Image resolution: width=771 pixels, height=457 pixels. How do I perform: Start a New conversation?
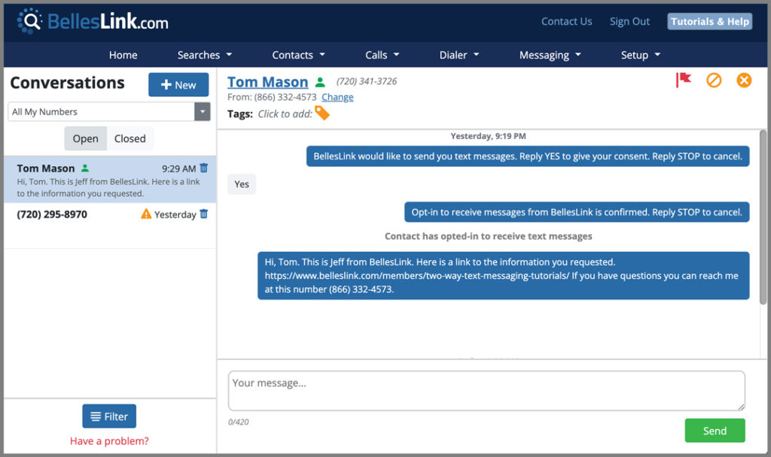(x=178, y=84)
